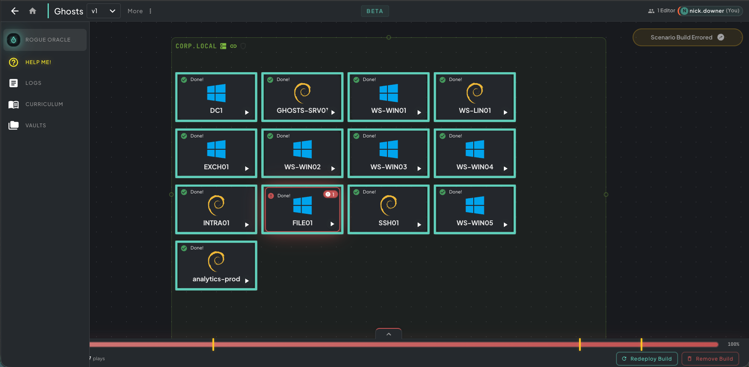Click the Vaults folder icon
The image size is (749, 367).
point(14,125)
